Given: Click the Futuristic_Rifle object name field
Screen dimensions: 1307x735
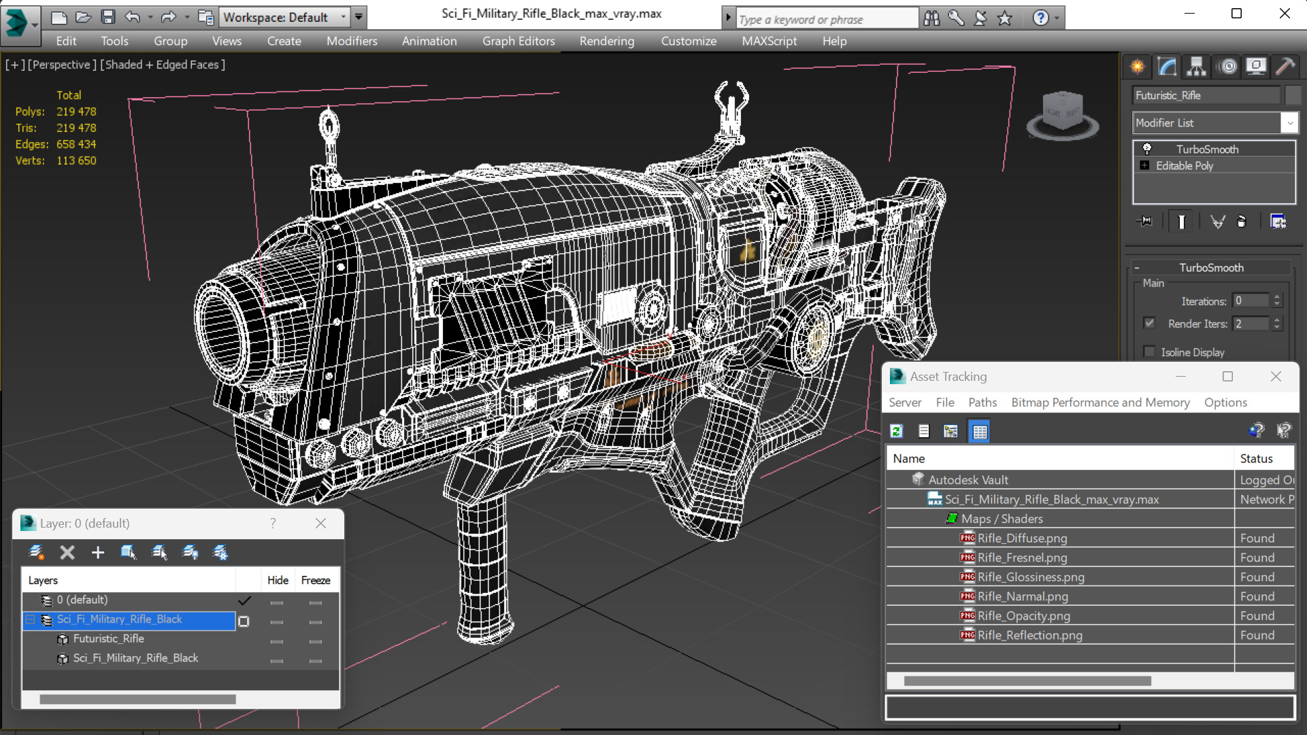Looking at the screenshot, I should pos(1206,95).
